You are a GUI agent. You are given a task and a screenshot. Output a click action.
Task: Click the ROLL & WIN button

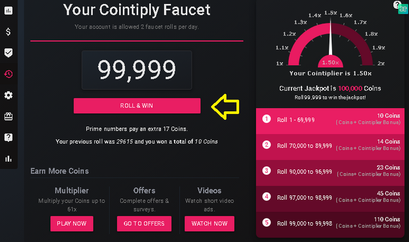(137, 106)
